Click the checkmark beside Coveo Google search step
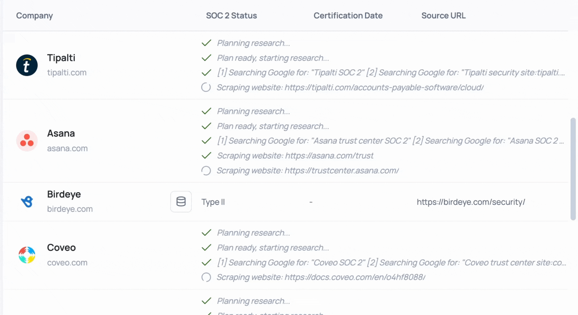 coord(206,262)
